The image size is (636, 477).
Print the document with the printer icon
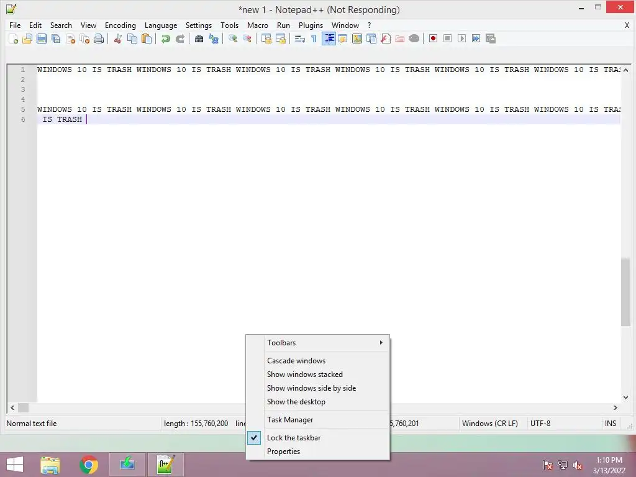coord(99,39)
